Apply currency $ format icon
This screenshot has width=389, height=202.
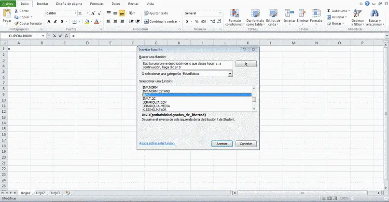pyautogui.click(x=187, y=22)
